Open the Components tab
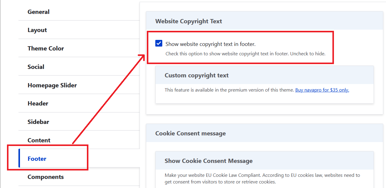Screen dimensions: 386x188 click(45, 177)
